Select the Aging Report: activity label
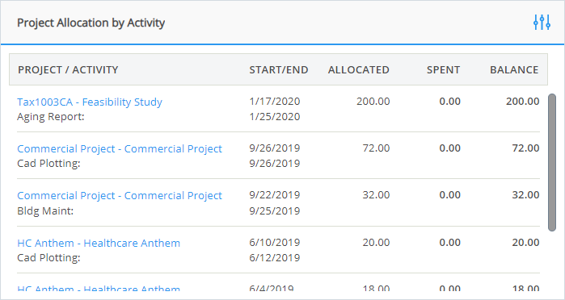565x300 pixels. (x=51, y=117)
